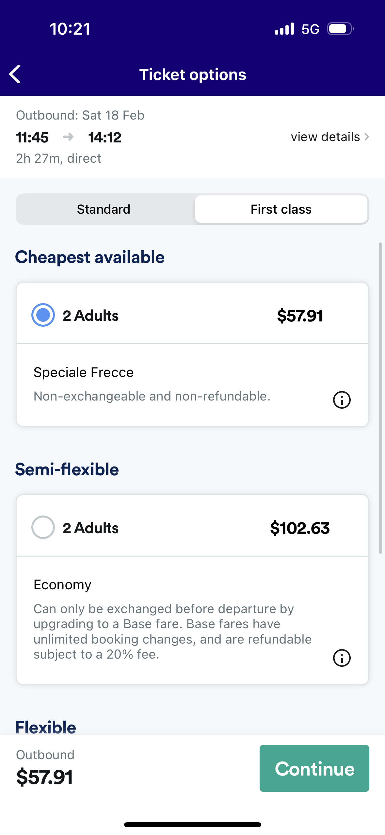Tap the 5G network indicator
This screenshot has height=835, width=385.
pos(310,29)
